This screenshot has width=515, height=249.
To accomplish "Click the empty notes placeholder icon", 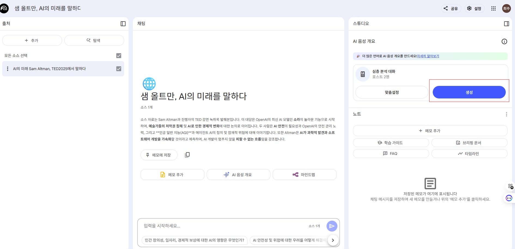I will click(x=430, y=184).
